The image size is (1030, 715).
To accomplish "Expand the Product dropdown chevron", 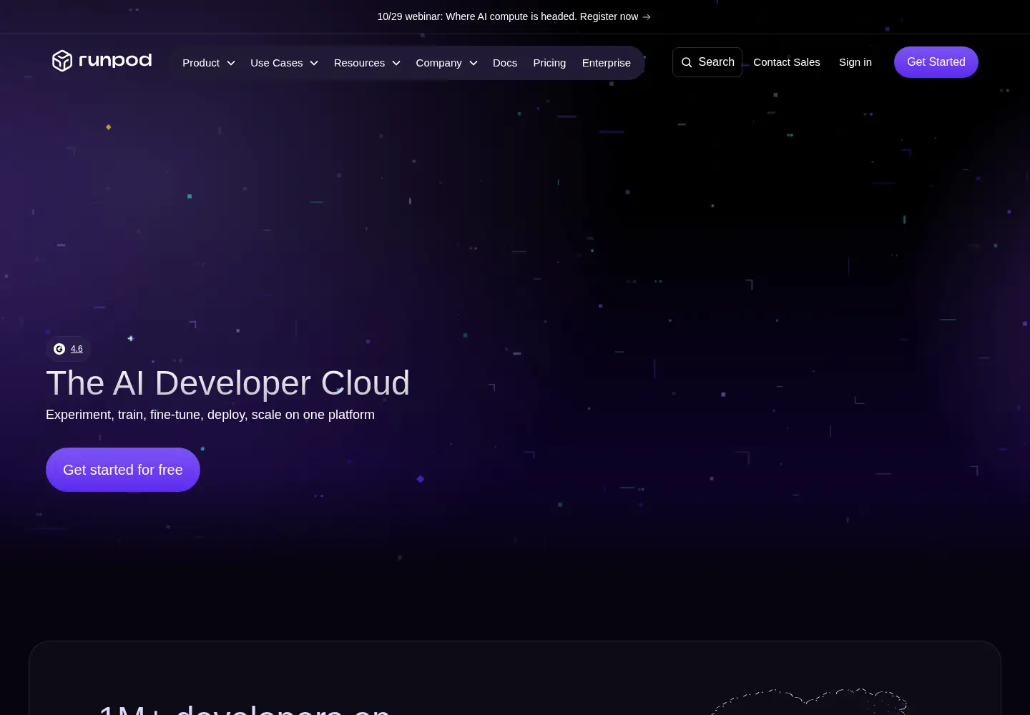I will [231, 63].
